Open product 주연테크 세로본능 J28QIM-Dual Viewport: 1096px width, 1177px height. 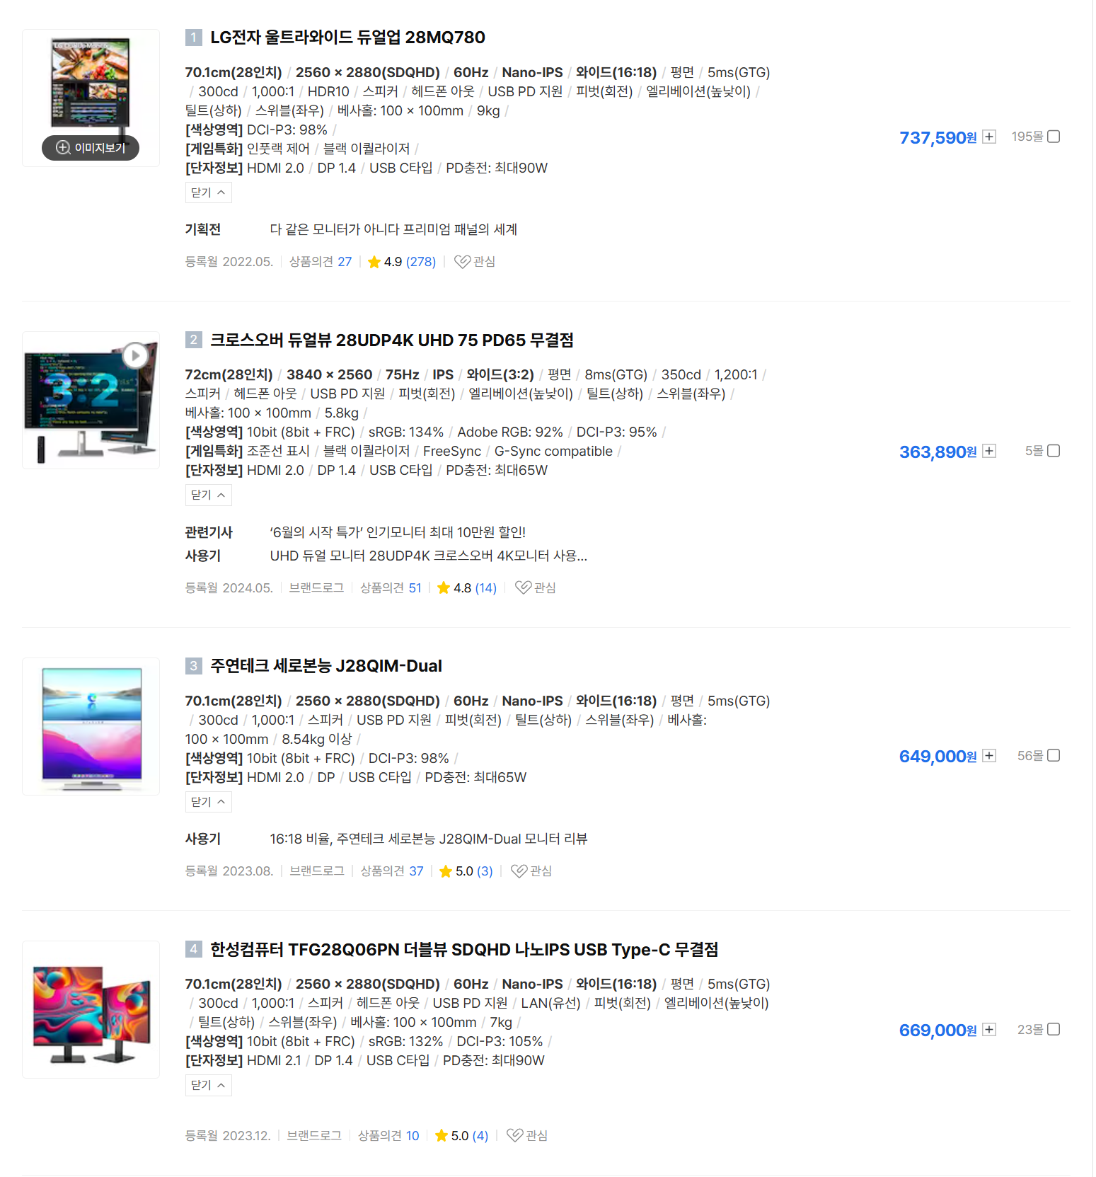tap(326, 666)
